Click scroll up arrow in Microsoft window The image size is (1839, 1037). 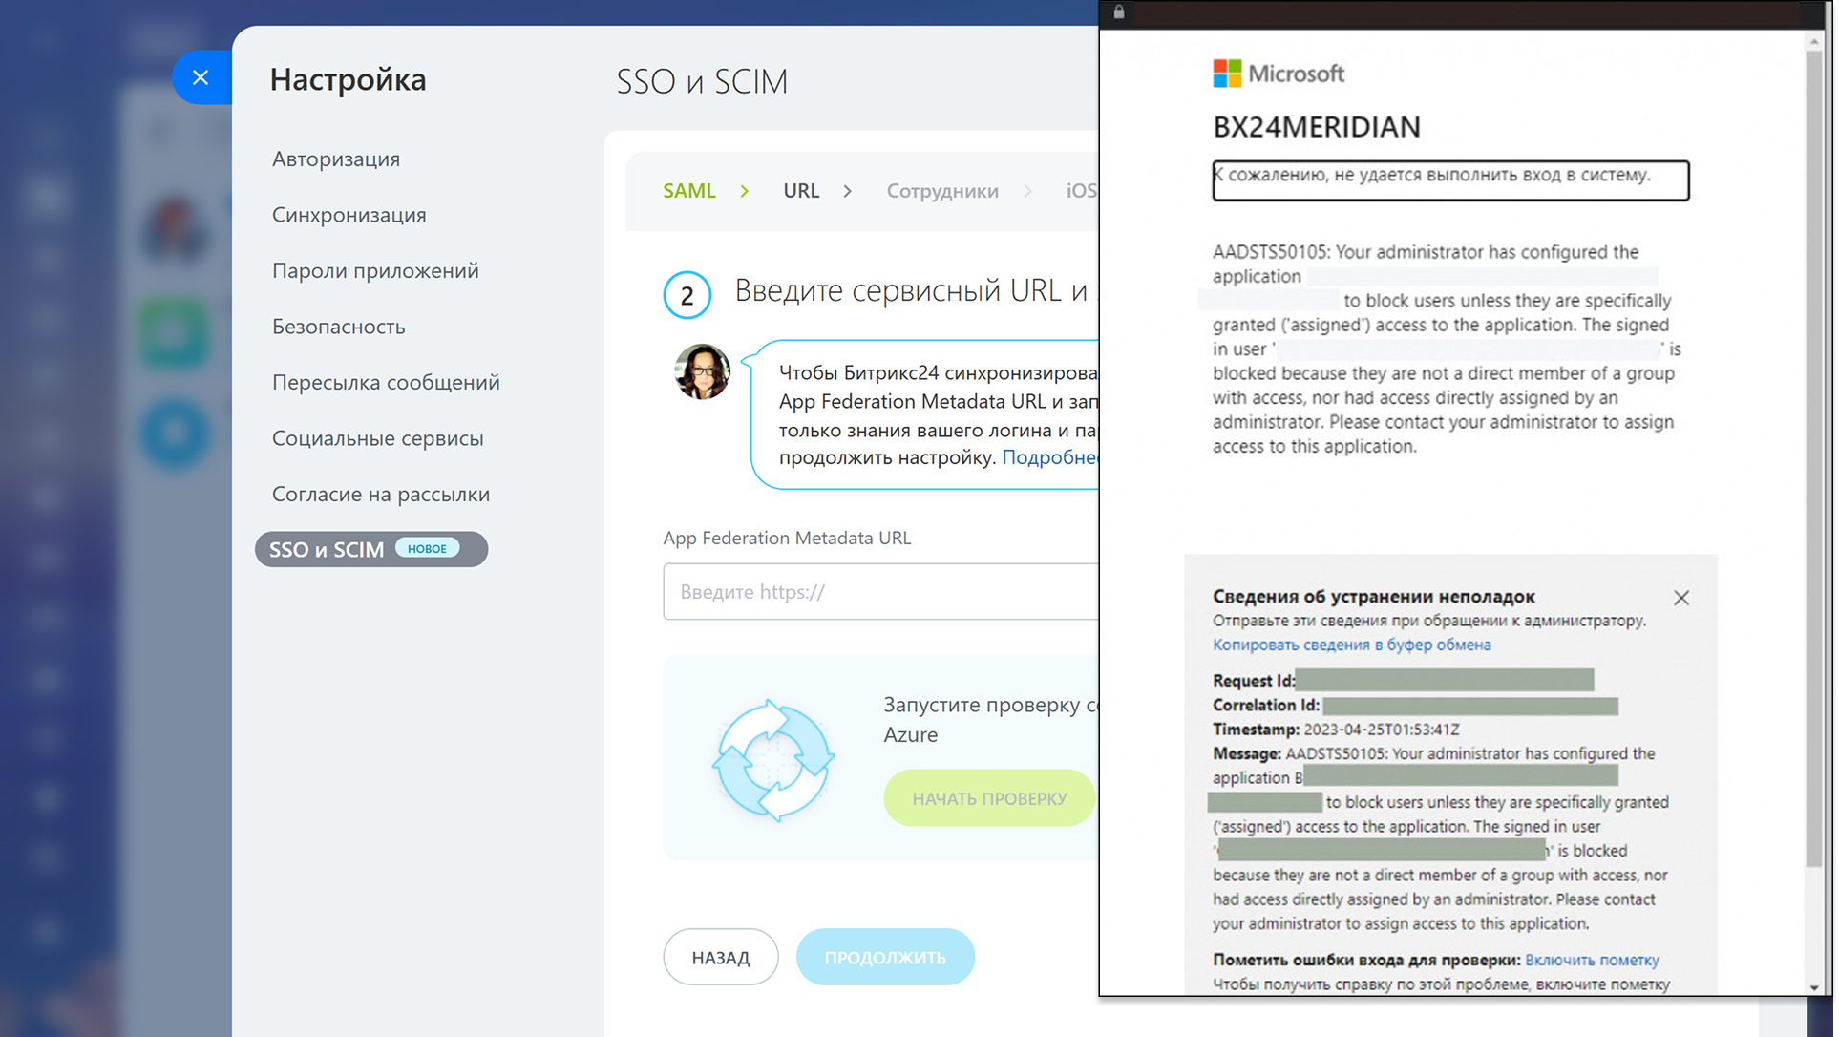[x=1814, y=42]
